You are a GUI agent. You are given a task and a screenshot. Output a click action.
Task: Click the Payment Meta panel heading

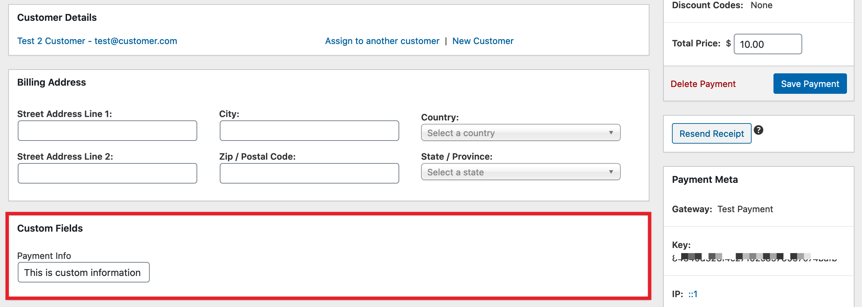pyautogui.click(x=704, y=180)
